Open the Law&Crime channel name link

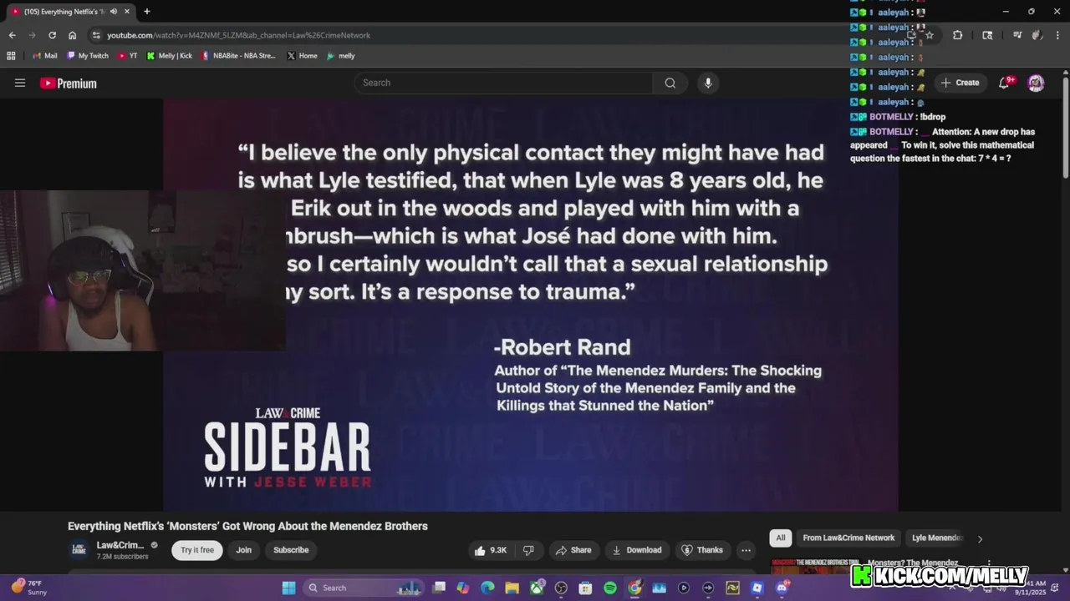[x=120, y=545]
